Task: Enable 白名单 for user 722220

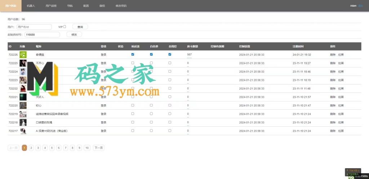Action: (151, 105)
